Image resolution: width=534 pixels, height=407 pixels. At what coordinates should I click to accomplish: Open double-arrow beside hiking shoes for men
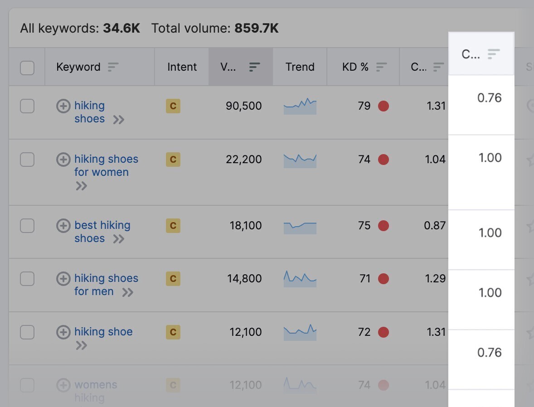[x=128, y=292]
